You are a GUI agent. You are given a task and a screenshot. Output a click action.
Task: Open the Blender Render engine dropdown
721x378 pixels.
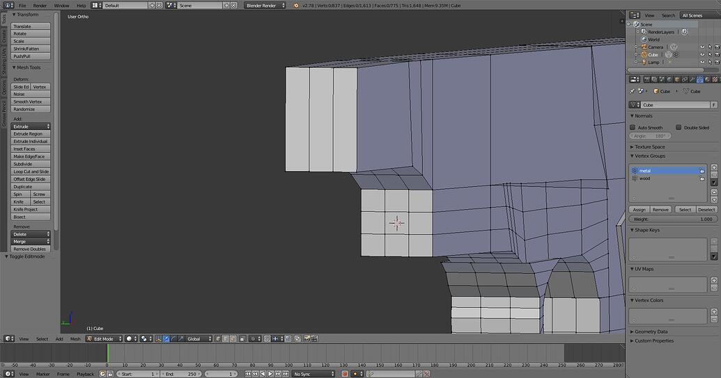click(x=265, y=6)
